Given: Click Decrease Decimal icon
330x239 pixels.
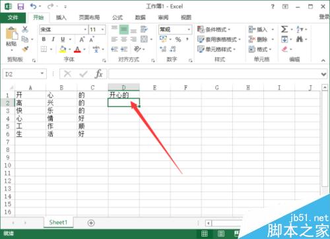Looking at the screenshot, I should point(173,49).
